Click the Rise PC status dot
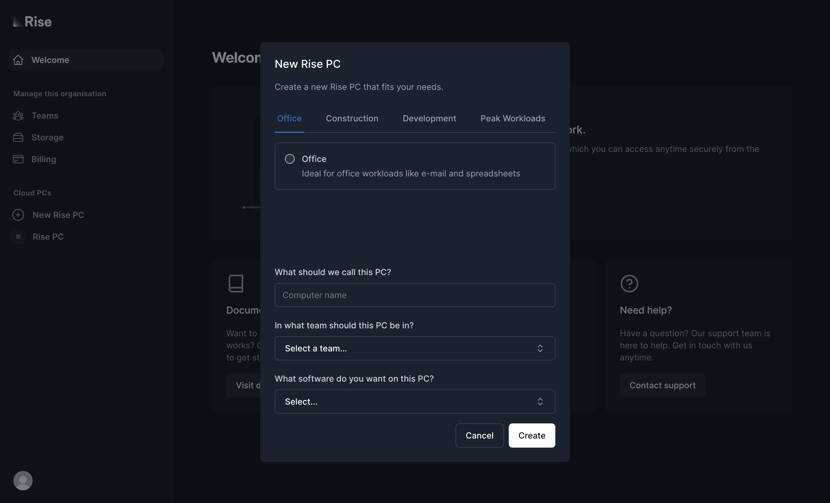 (18, 237)
